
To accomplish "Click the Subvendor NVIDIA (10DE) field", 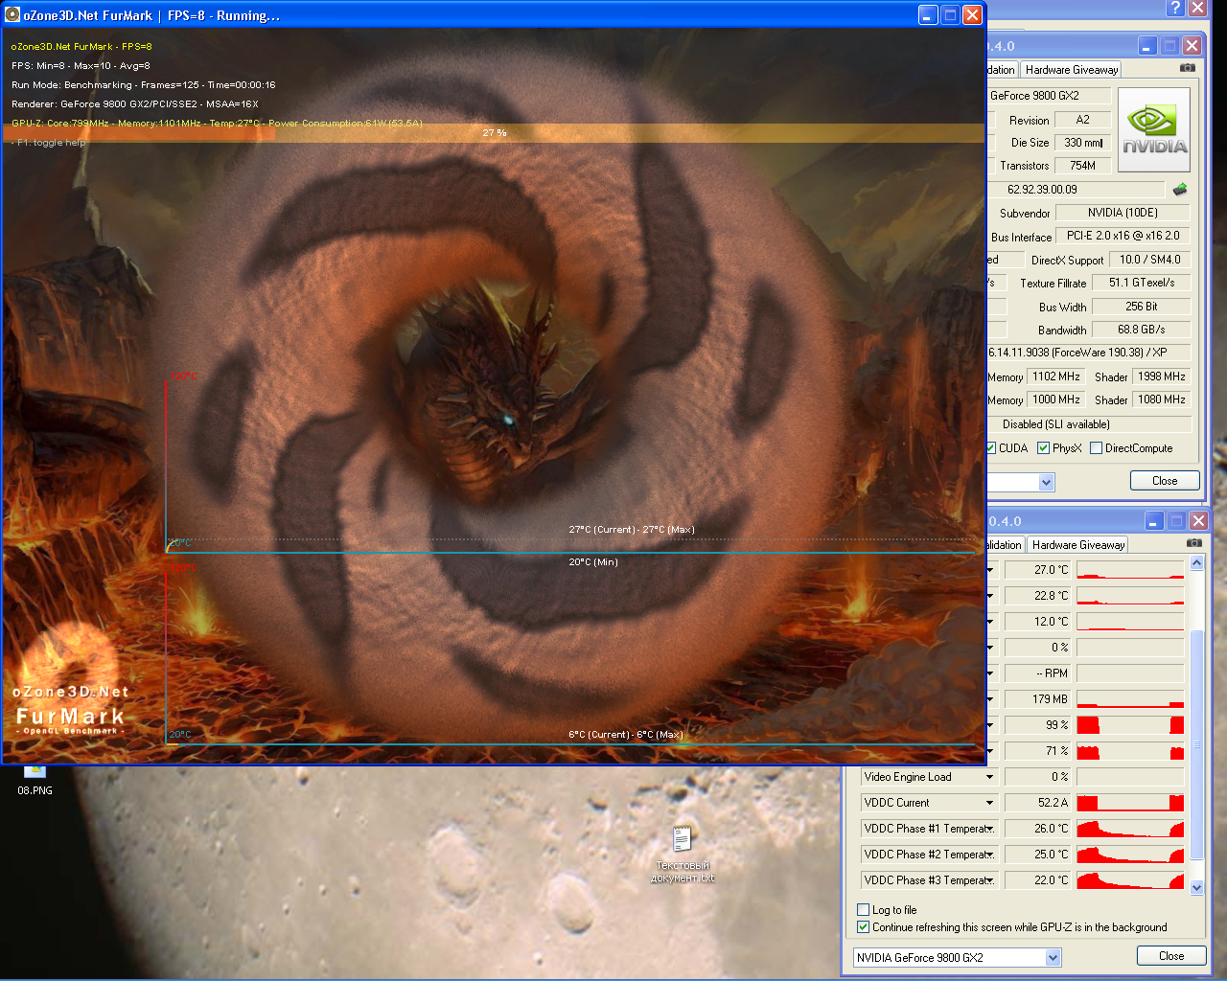I will click(x=1123, y=213).
